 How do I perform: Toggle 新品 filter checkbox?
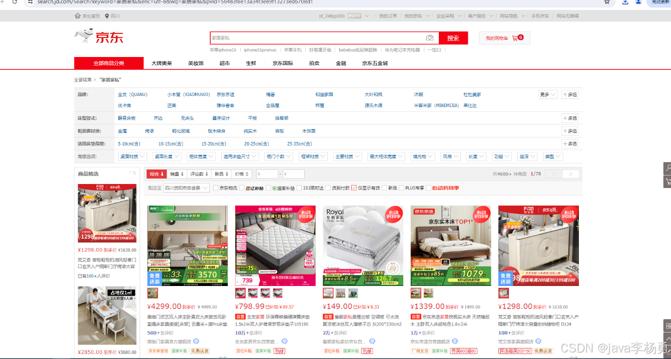point(385,188)
